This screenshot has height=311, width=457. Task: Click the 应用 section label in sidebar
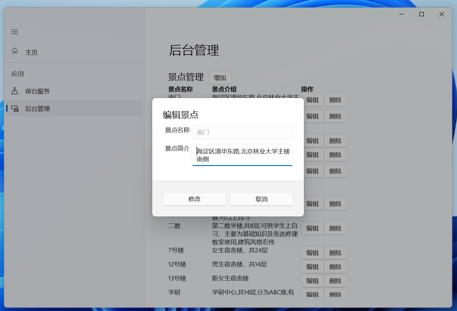[17, 74]
